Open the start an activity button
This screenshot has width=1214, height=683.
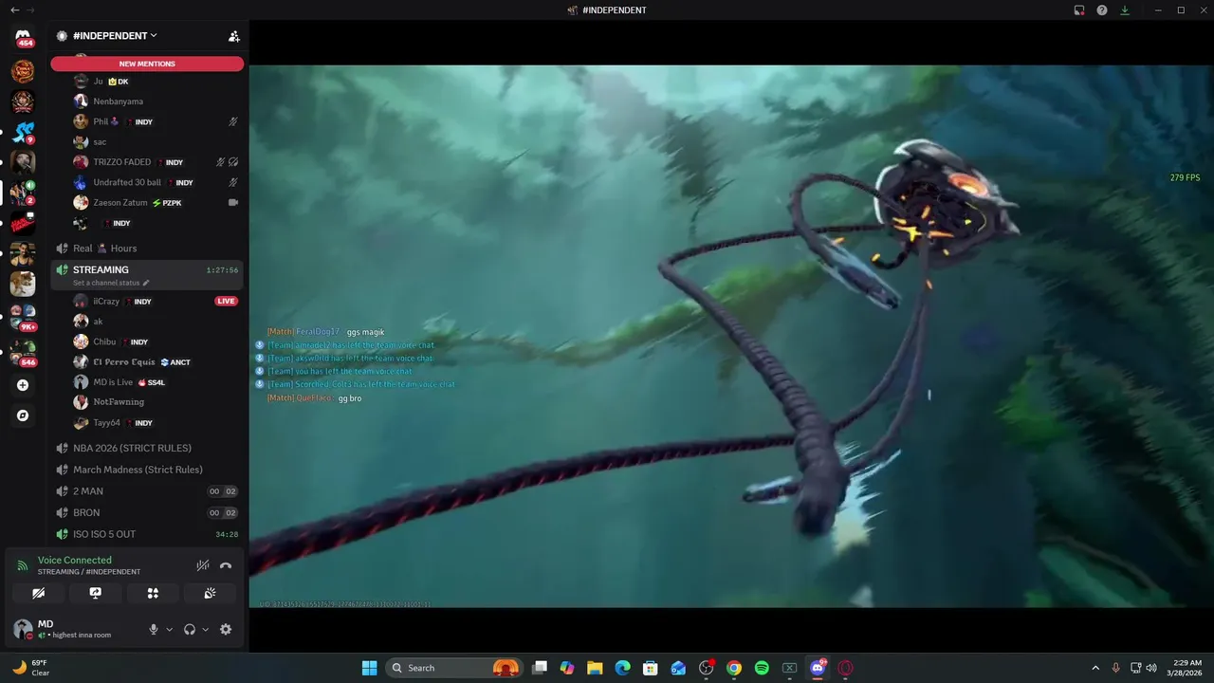pos(153,593)
